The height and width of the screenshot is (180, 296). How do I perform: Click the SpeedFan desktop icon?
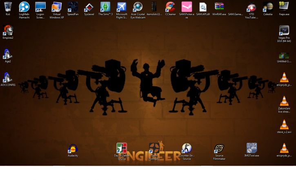pos(73,7)
